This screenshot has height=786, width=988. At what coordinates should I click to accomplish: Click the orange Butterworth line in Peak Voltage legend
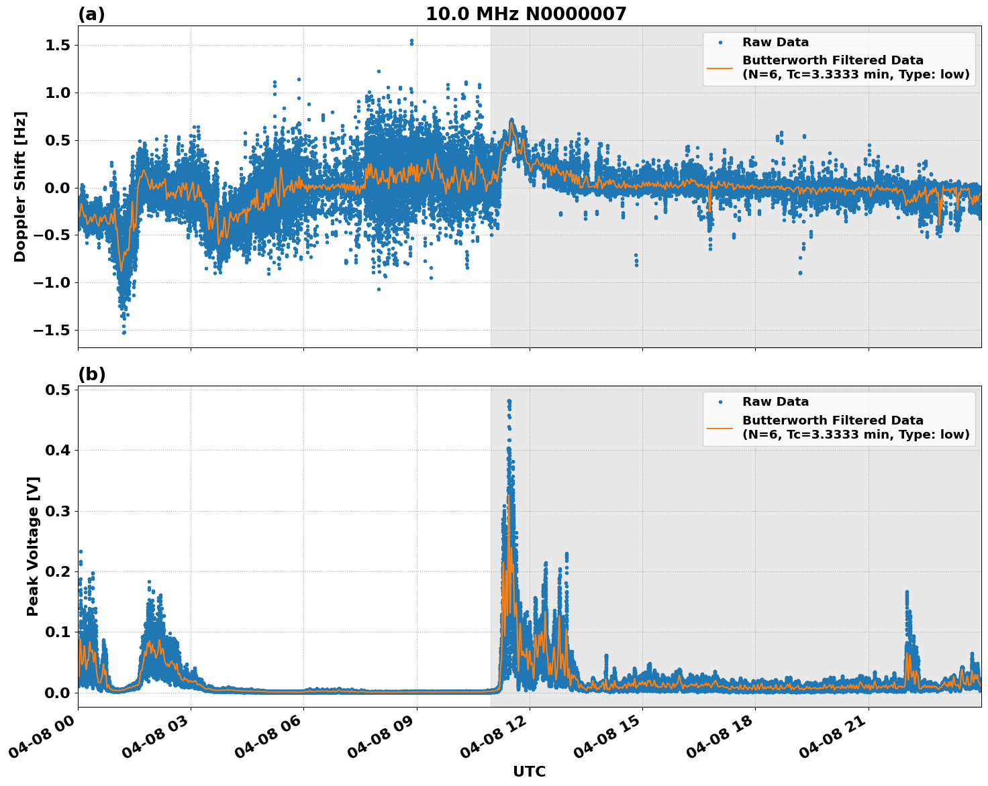(720, 427)
